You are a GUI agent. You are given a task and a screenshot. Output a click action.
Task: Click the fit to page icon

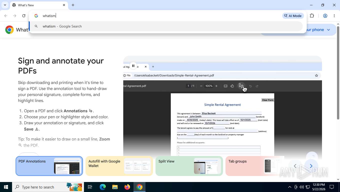point(225,86)
